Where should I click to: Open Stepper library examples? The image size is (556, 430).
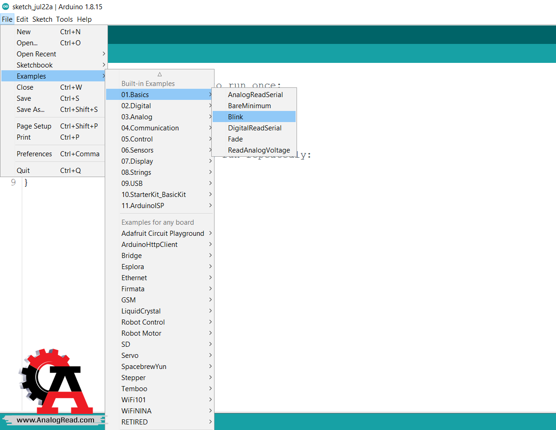click(x=160, y=378)
